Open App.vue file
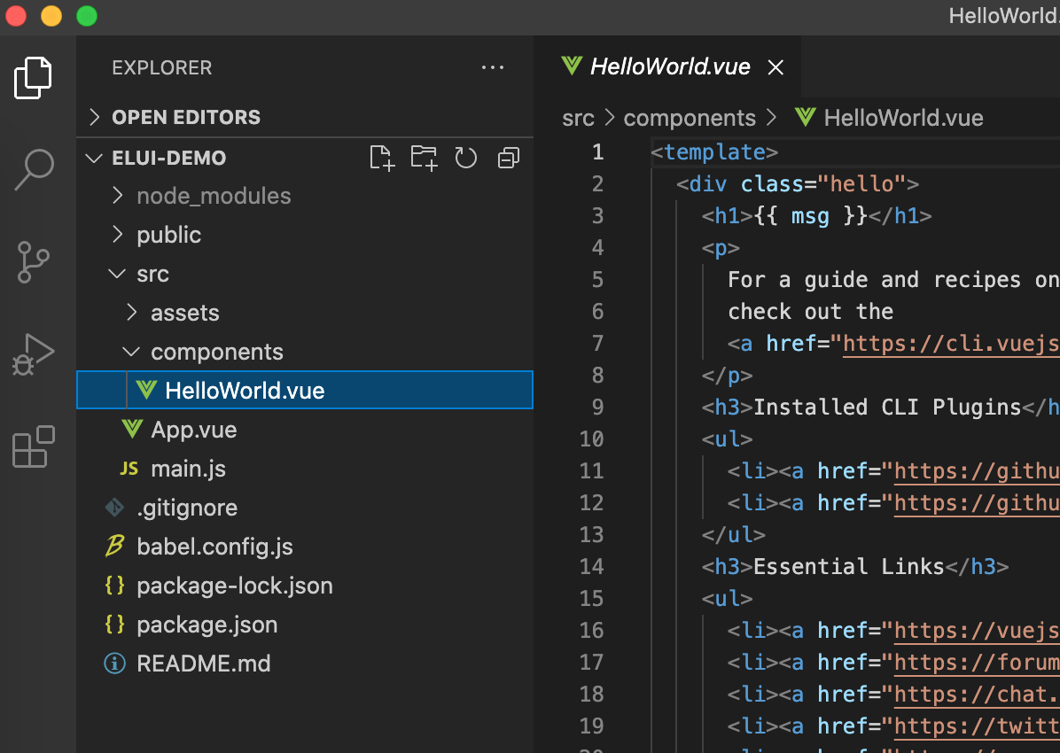Viewport: 1060px width, 753px height. [x=305, y=430]
